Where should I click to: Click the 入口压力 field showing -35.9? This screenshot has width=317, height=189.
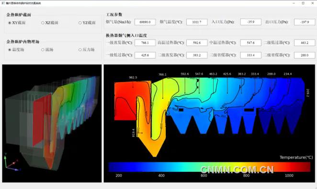coord(251,22)
